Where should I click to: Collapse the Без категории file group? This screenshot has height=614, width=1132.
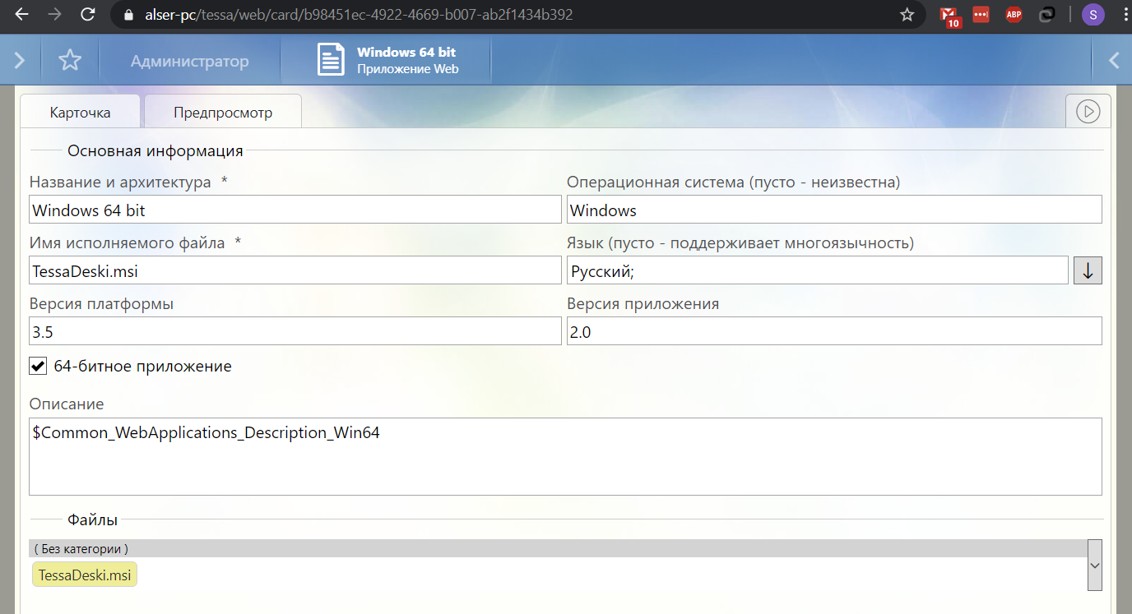(x=558, y=548)
